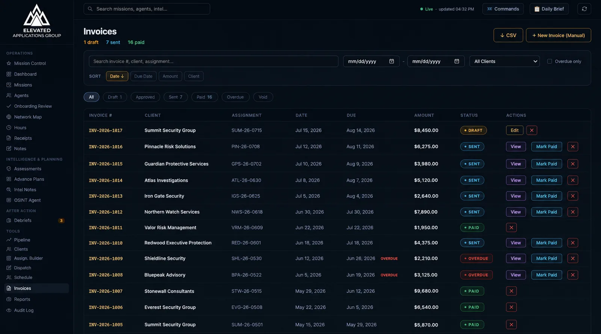Click the Network Map globe icon
Screen dimensions: 601x334
(x=9, y=117)
